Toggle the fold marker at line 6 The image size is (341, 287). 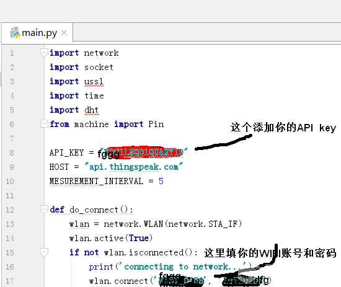coord(44,124)
